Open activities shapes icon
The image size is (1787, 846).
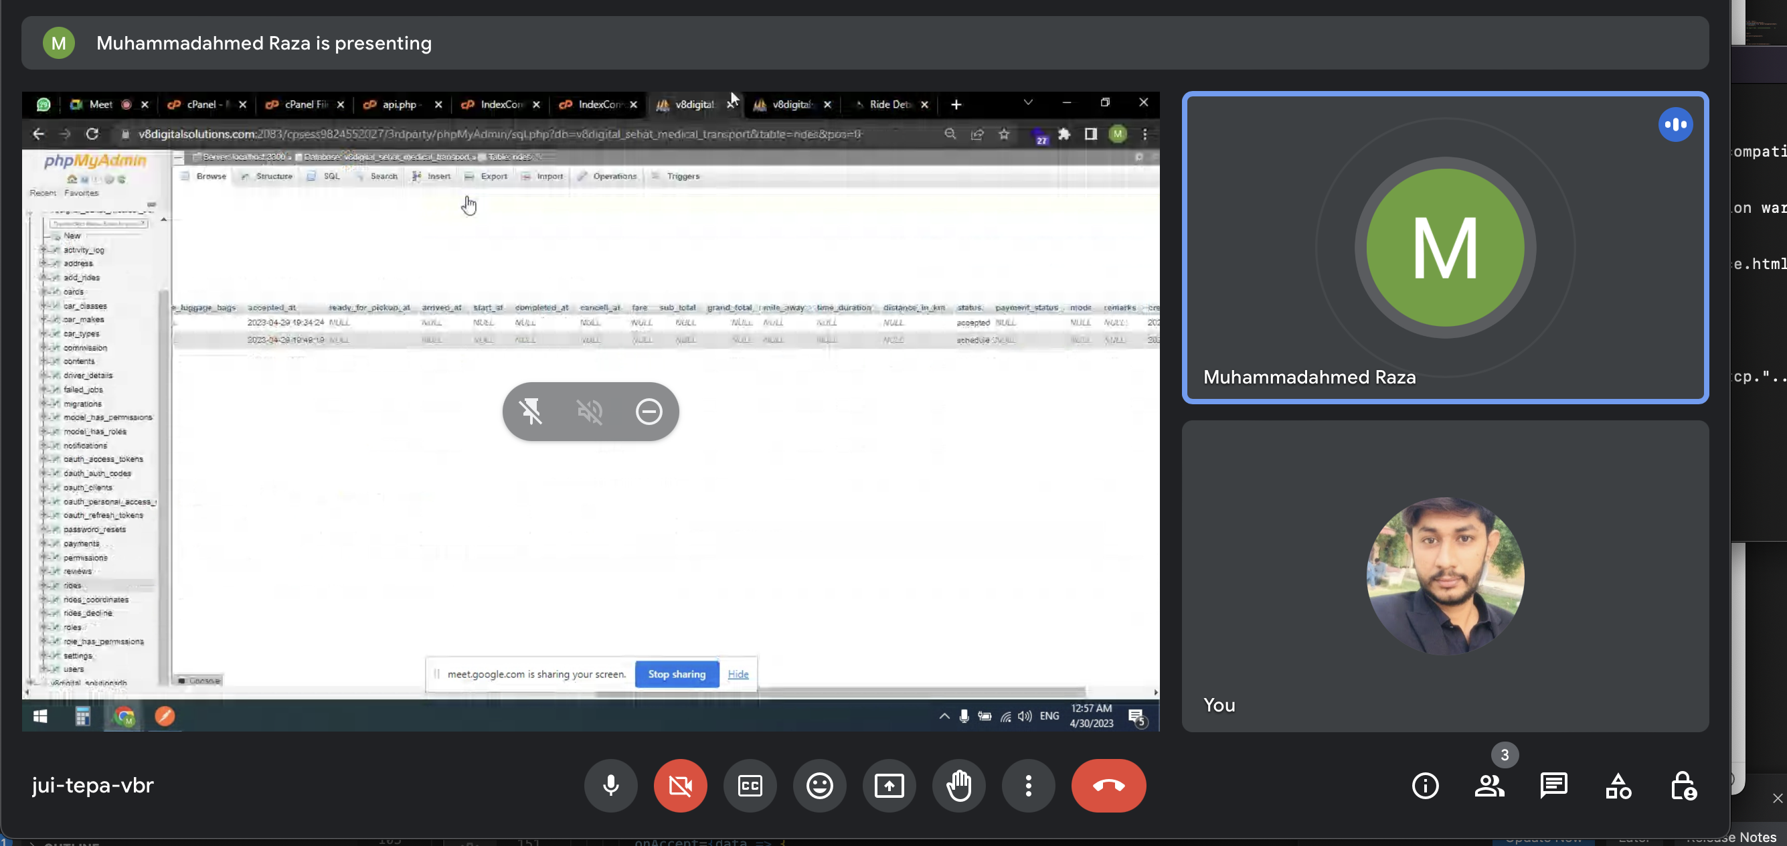coord(1618,786)
